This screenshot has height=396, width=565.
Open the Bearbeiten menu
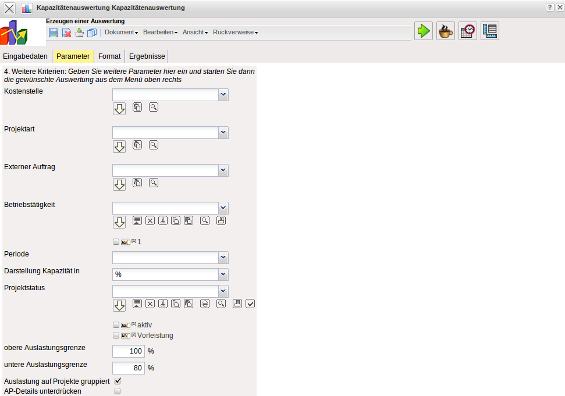pos(160,32)
